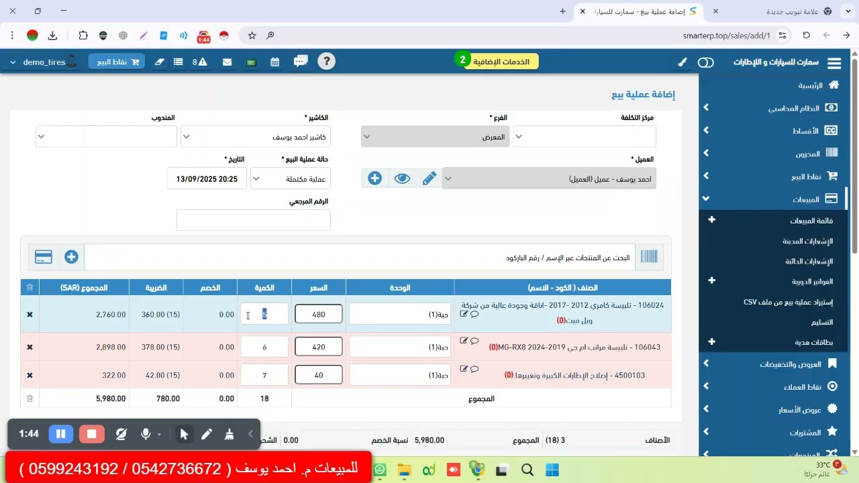Select the cursor tool in recorder toolbar
Image resolution: width=859 pixels, height=483 pixels.
tap(184, 434)
